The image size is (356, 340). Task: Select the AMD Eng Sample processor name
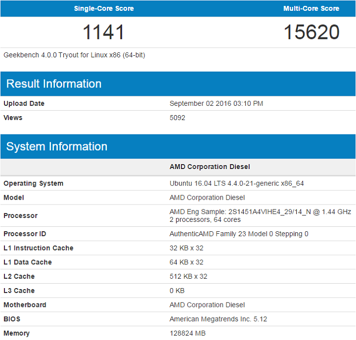pyautogui.click(x=260, y=212)
